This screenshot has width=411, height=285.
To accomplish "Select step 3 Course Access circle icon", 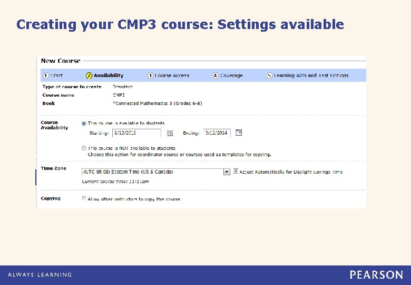I will (150, 75).
